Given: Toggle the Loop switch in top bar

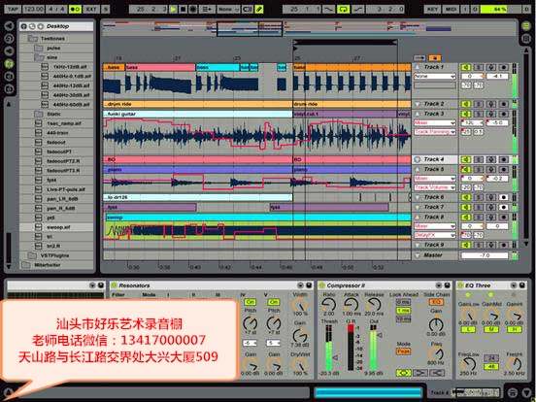Looking at the screenshot, I should (343, 10).
